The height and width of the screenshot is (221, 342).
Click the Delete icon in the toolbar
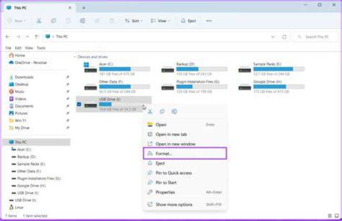(112, 21)
